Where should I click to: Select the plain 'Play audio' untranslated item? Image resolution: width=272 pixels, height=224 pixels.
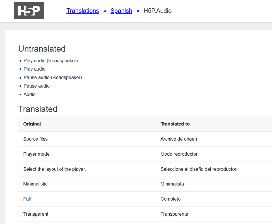click(35, 69)
